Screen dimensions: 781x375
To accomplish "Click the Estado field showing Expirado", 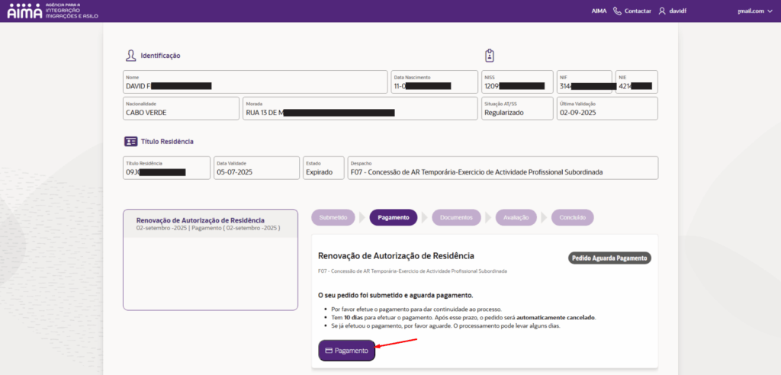I will [x=323, y=168].
